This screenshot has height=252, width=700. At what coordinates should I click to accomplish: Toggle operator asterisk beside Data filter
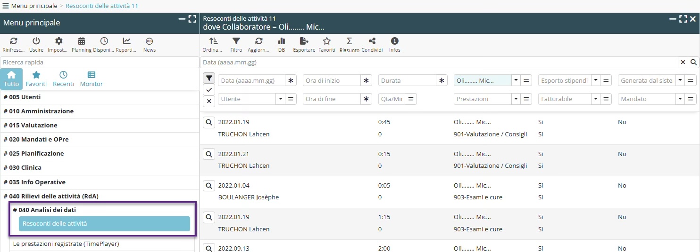pyautogui.click(x=291, y=81)
